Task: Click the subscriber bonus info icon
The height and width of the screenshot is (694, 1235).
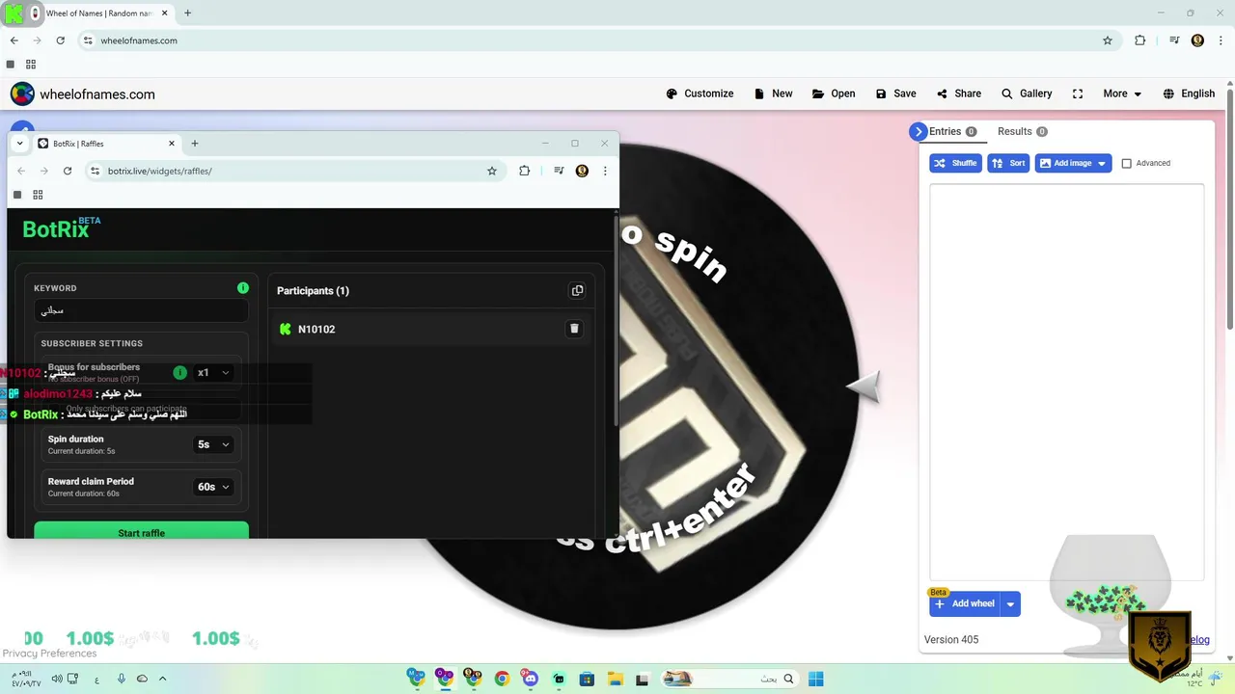Action: point(179,372)
